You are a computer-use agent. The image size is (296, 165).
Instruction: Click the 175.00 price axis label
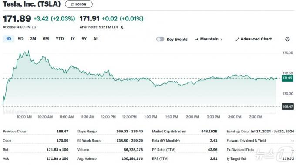pyautogui.click(x=288, y=53)
